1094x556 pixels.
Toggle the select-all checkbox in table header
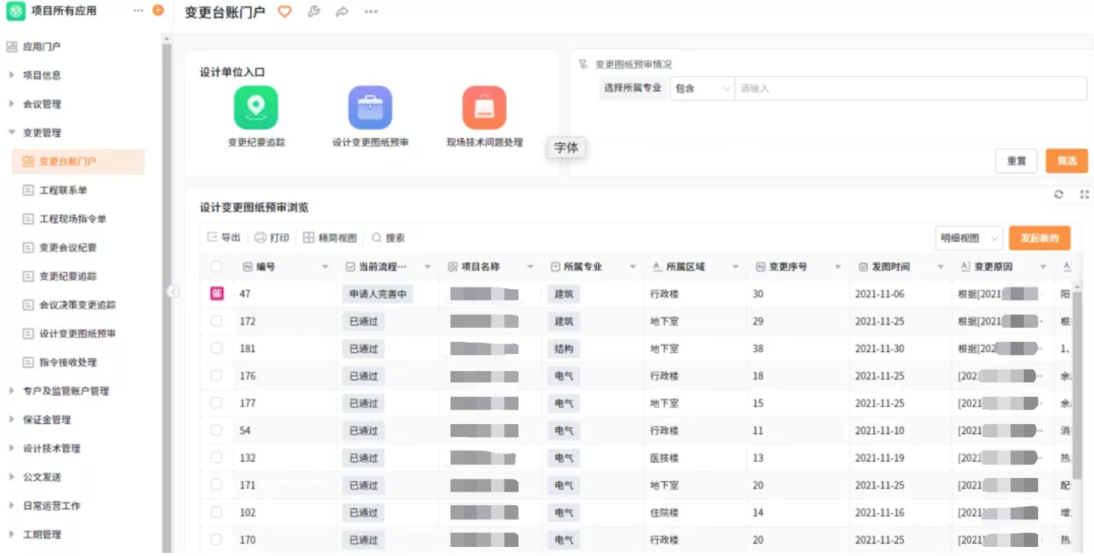[x=217, y=267]
